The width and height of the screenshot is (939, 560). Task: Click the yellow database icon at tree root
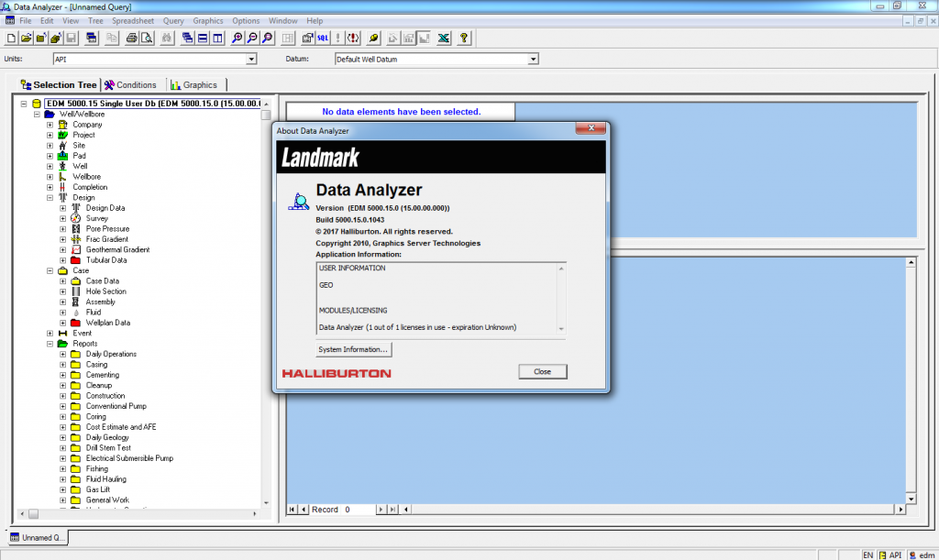click(37, 104)
